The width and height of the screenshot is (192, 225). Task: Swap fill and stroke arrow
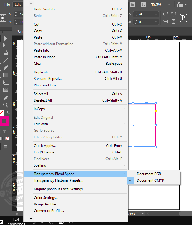[8, 113]
